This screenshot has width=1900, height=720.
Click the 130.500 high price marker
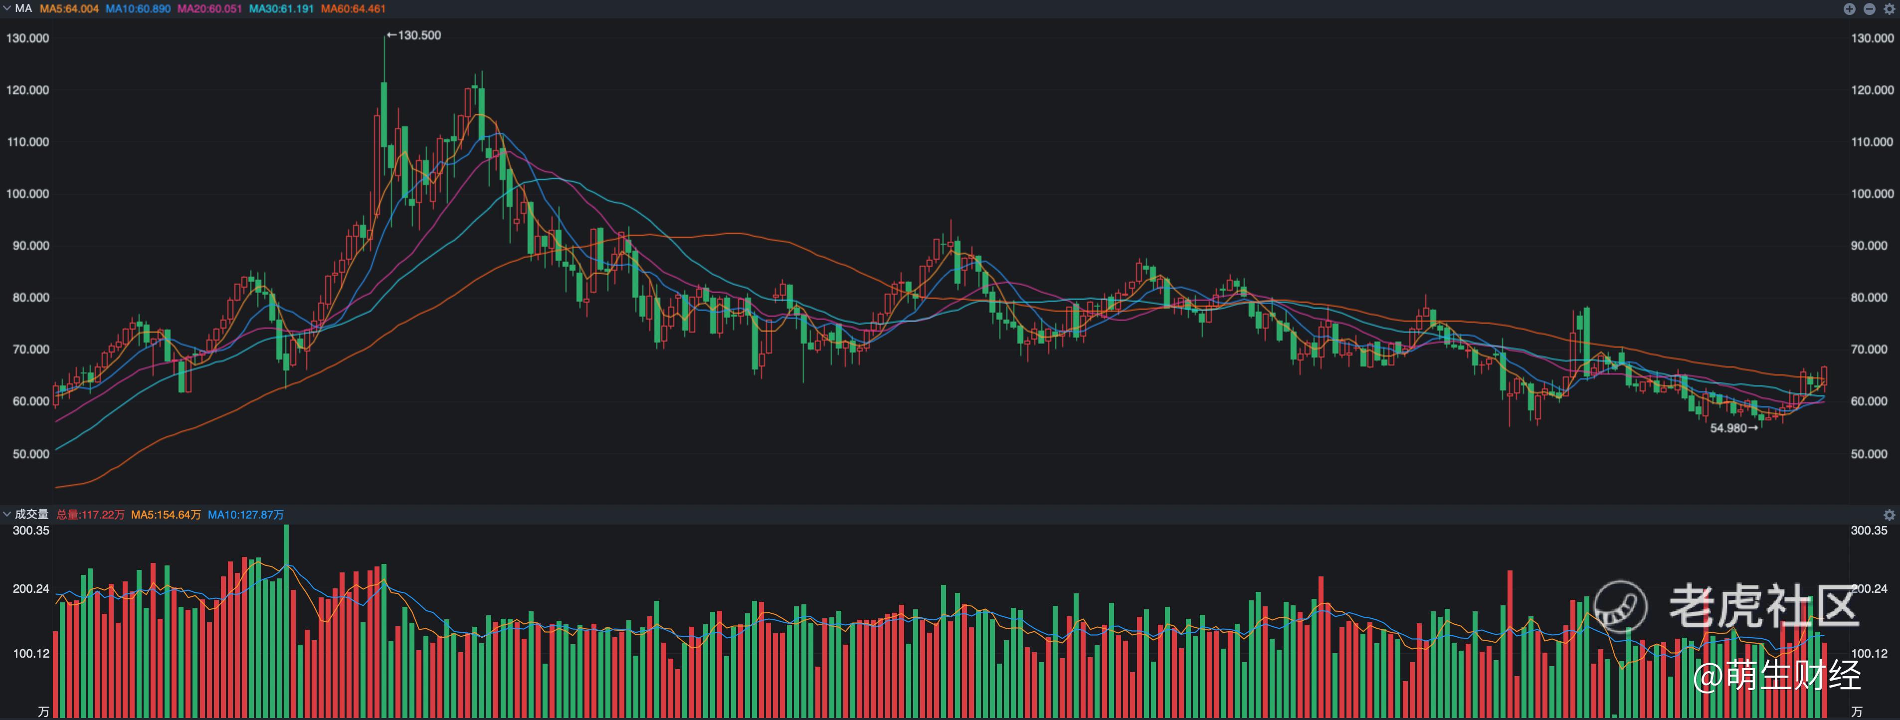(414, 35)
